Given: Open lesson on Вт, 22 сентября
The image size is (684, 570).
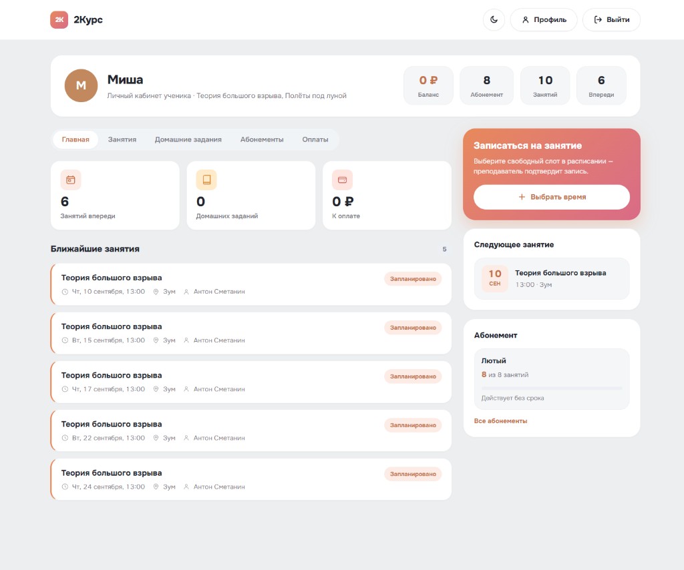Looking at the screenshot, I should [x=251, y=431].
